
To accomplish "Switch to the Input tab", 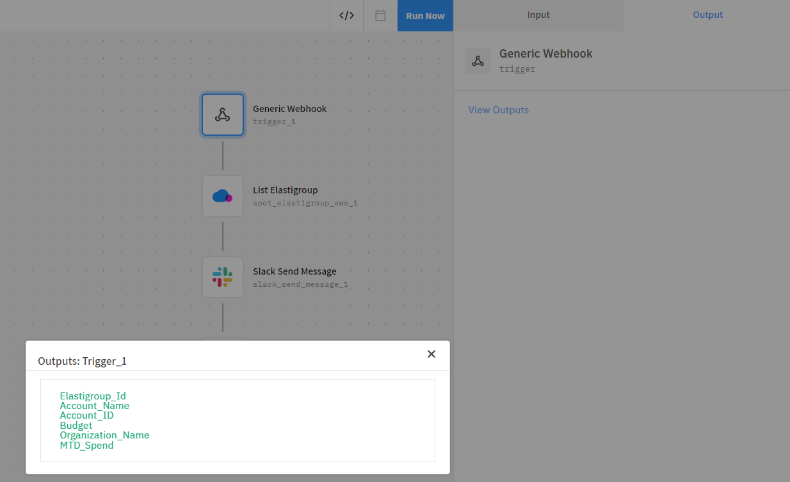I will (538, 15).
